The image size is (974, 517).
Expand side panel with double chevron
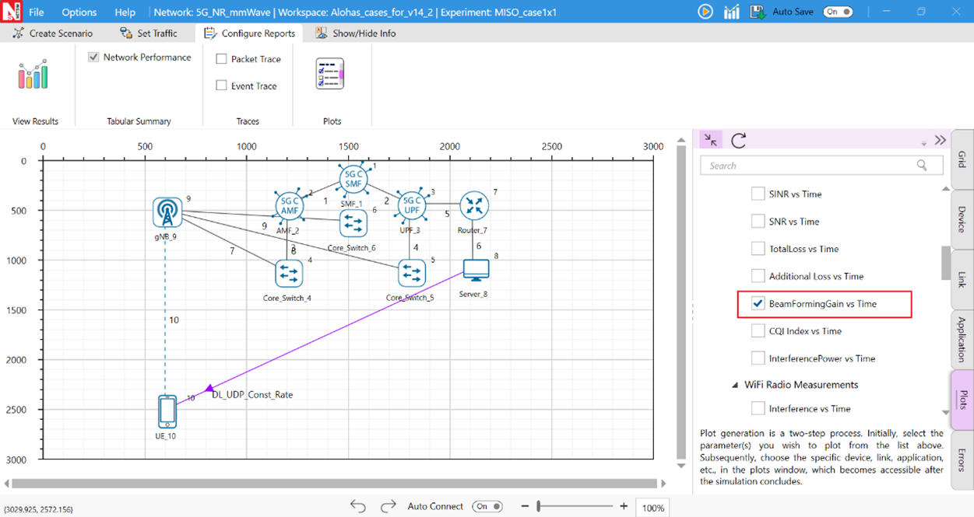(941, 140)
